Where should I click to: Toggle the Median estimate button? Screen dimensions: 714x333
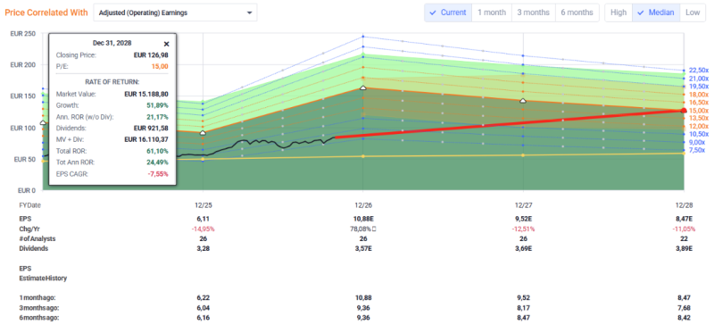coord(656,12)
